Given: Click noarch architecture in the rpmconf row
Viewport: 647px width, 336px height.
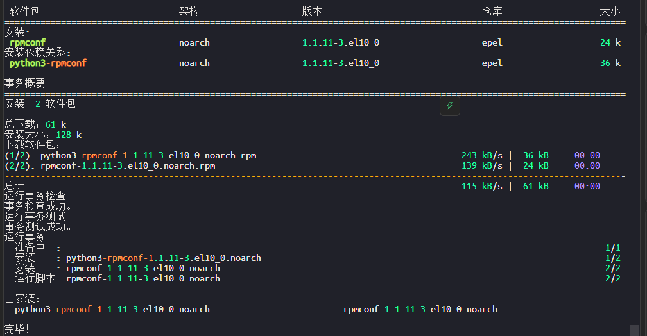Looking at the screenshot, I should pos(194,42).
